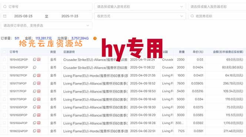Click the calendar icon in date range
Viewport: 246px width, 137px height.
(x=5, y=16)
